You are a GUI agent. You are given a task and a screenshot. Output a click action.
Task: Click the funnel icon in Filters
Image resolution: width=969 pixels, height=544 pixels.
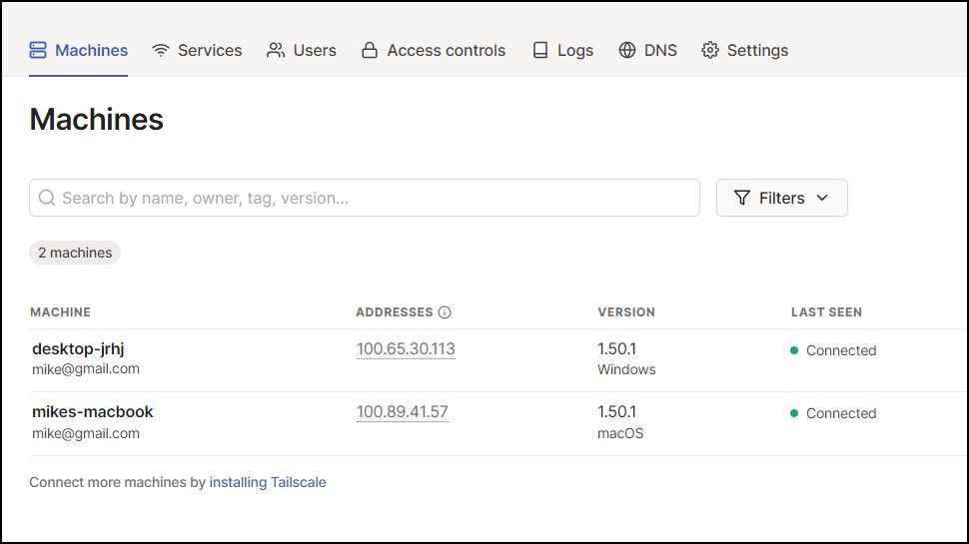[x=742, y=198]
